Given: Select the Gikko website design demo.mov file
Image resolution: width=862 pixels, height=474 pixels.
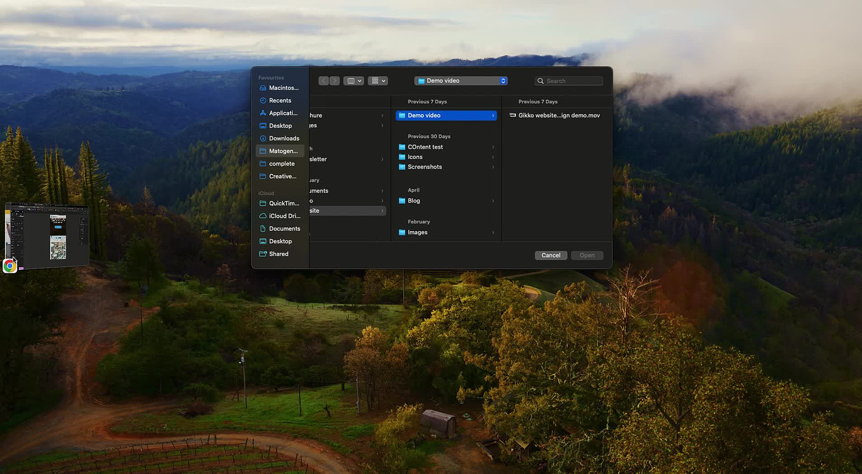Looking at the screenshot, I should point(558,115).
